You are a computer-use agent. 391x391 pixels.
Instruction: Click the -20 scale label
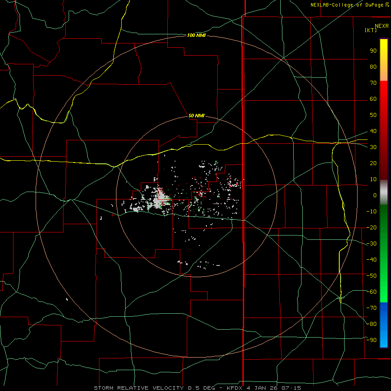click(371, 228)
